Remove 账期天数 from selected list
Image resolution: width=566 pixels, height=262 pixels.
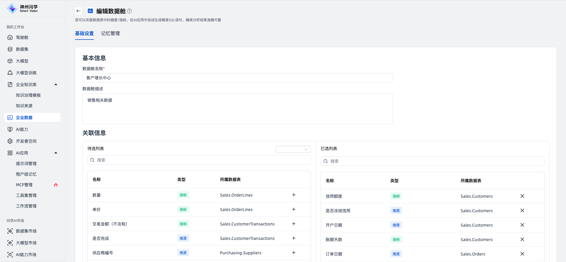522,239
